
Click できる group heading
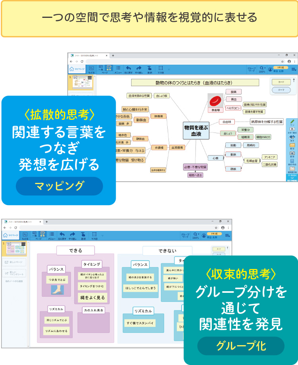(x=75, y=250)
